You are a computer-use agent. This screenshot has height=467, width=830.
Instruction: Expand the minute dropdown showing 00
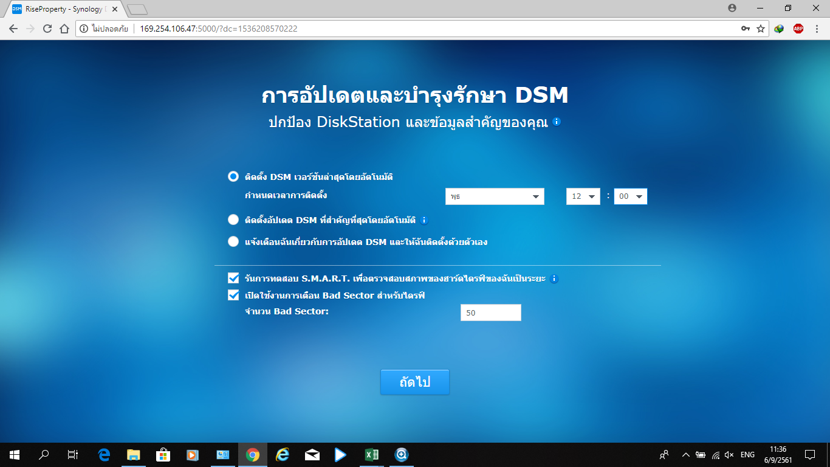[x=630, y=196]
